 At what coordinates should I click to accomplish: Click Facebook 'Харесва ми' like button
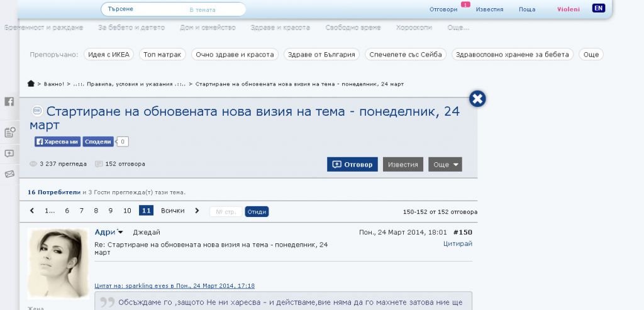[57, 142]
